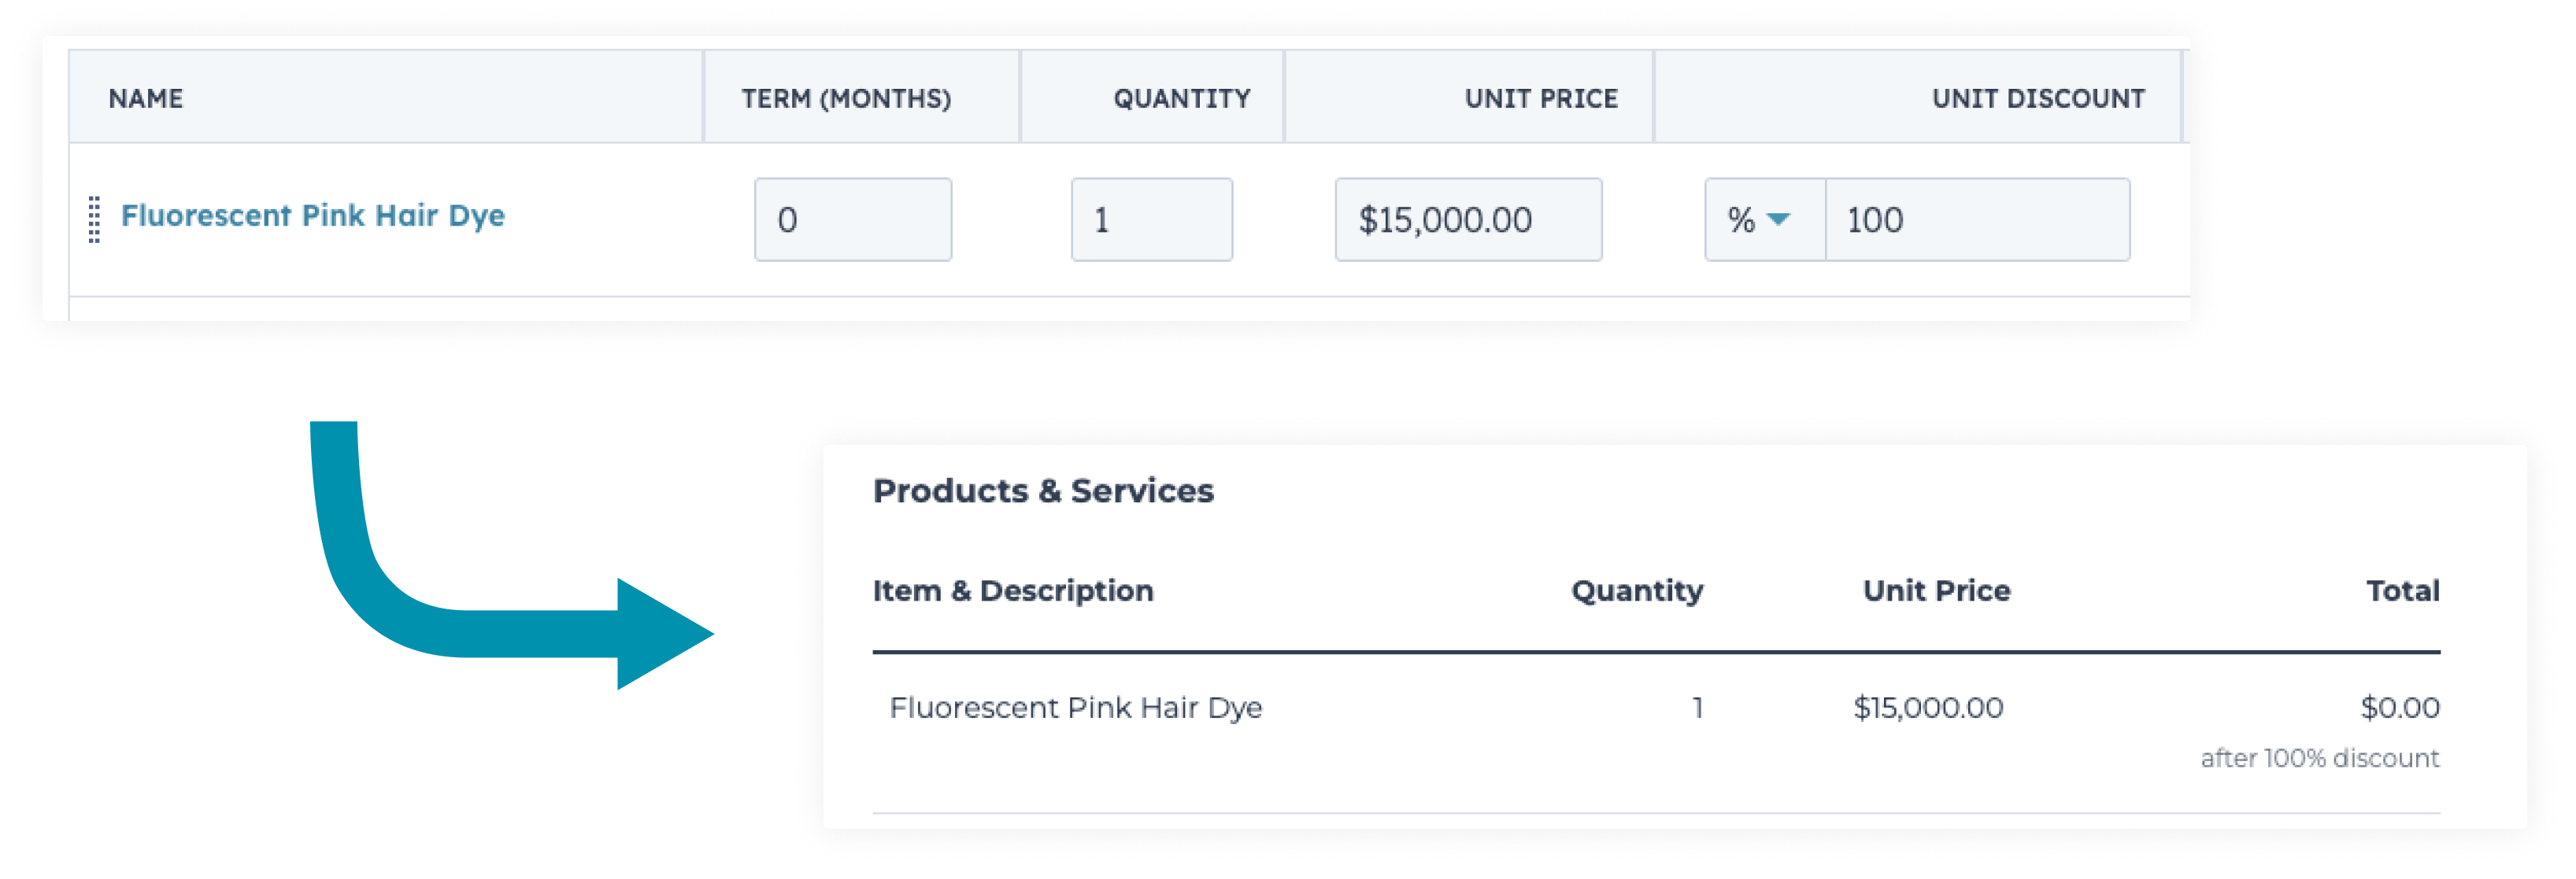Click the Quantity label in the quote preview

click(1636, 591)
